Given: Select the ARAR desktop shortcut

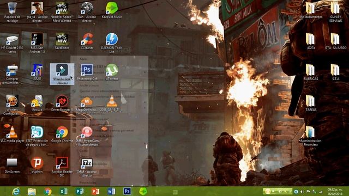Looking at the screenshot, I should [x=37, y=72].
